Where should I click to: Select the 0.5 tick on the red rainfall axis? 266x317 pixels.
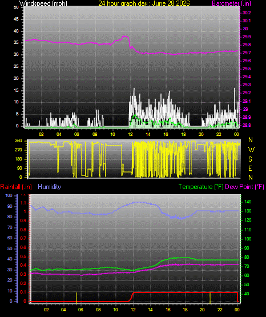pyautogui.click(x=23, y=256)
